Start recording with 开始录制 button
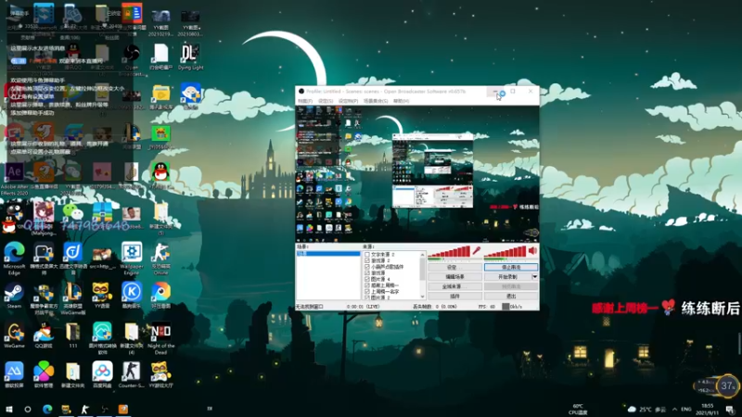This screenshot has height=417, width=742. coord(507,276)
